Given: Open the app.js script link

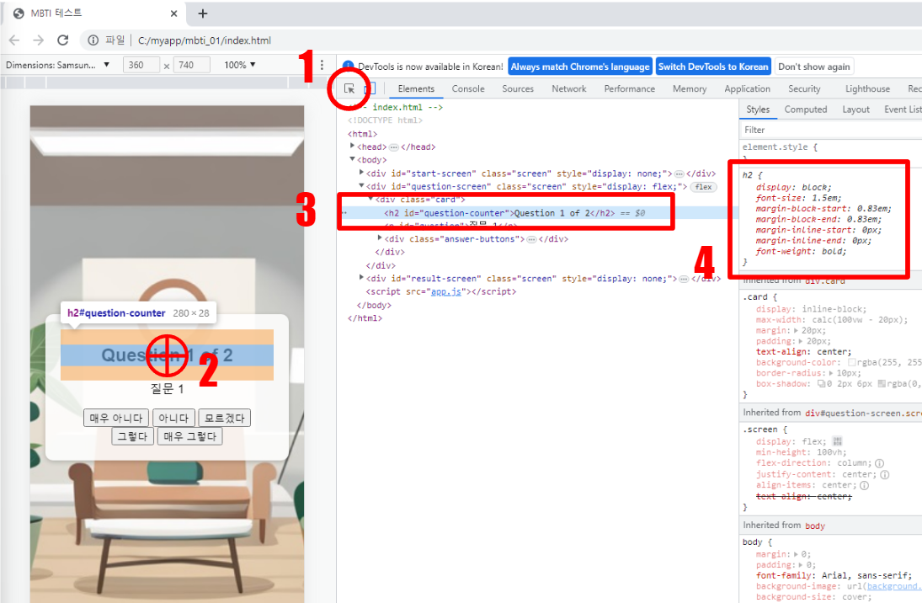Looking at the screenshot, I should tap(445, 291).
